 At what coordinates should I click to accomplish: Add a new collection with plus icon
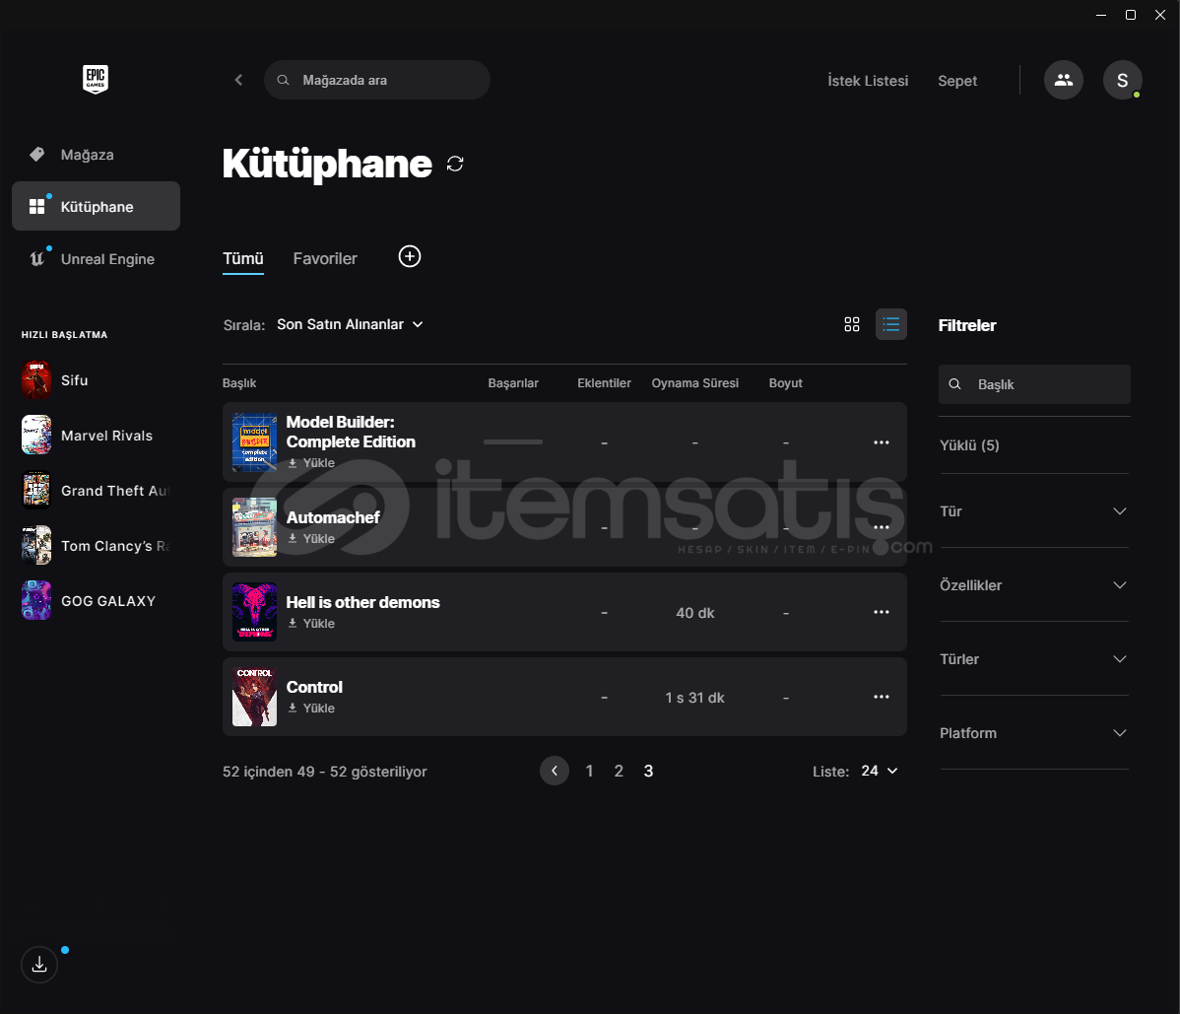coord(410,256)
